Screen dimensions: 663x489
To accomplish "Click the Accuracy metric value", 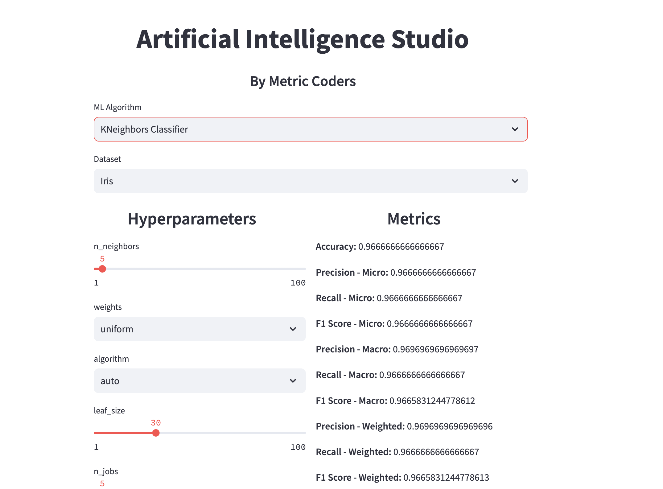I will tap(401, 247).
